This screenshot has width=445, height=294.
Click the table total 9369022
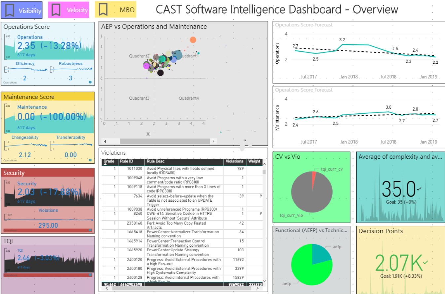pos(236,284)
